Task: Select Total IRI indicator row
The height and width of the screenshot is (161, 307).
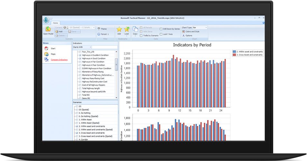Action: pyautogui.click(x=86, y=95)
